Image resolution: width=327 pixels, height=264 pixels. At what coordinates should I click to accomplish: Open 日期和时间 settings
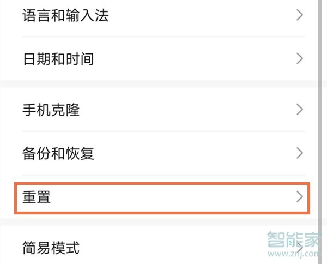[58, 58]
